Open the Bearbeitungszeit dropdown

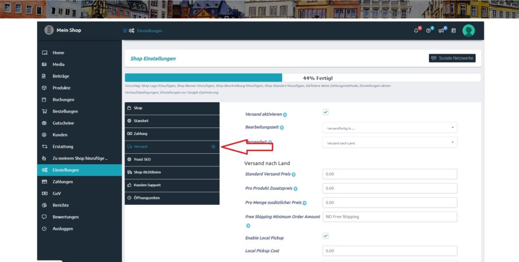[x=390, y=128]
